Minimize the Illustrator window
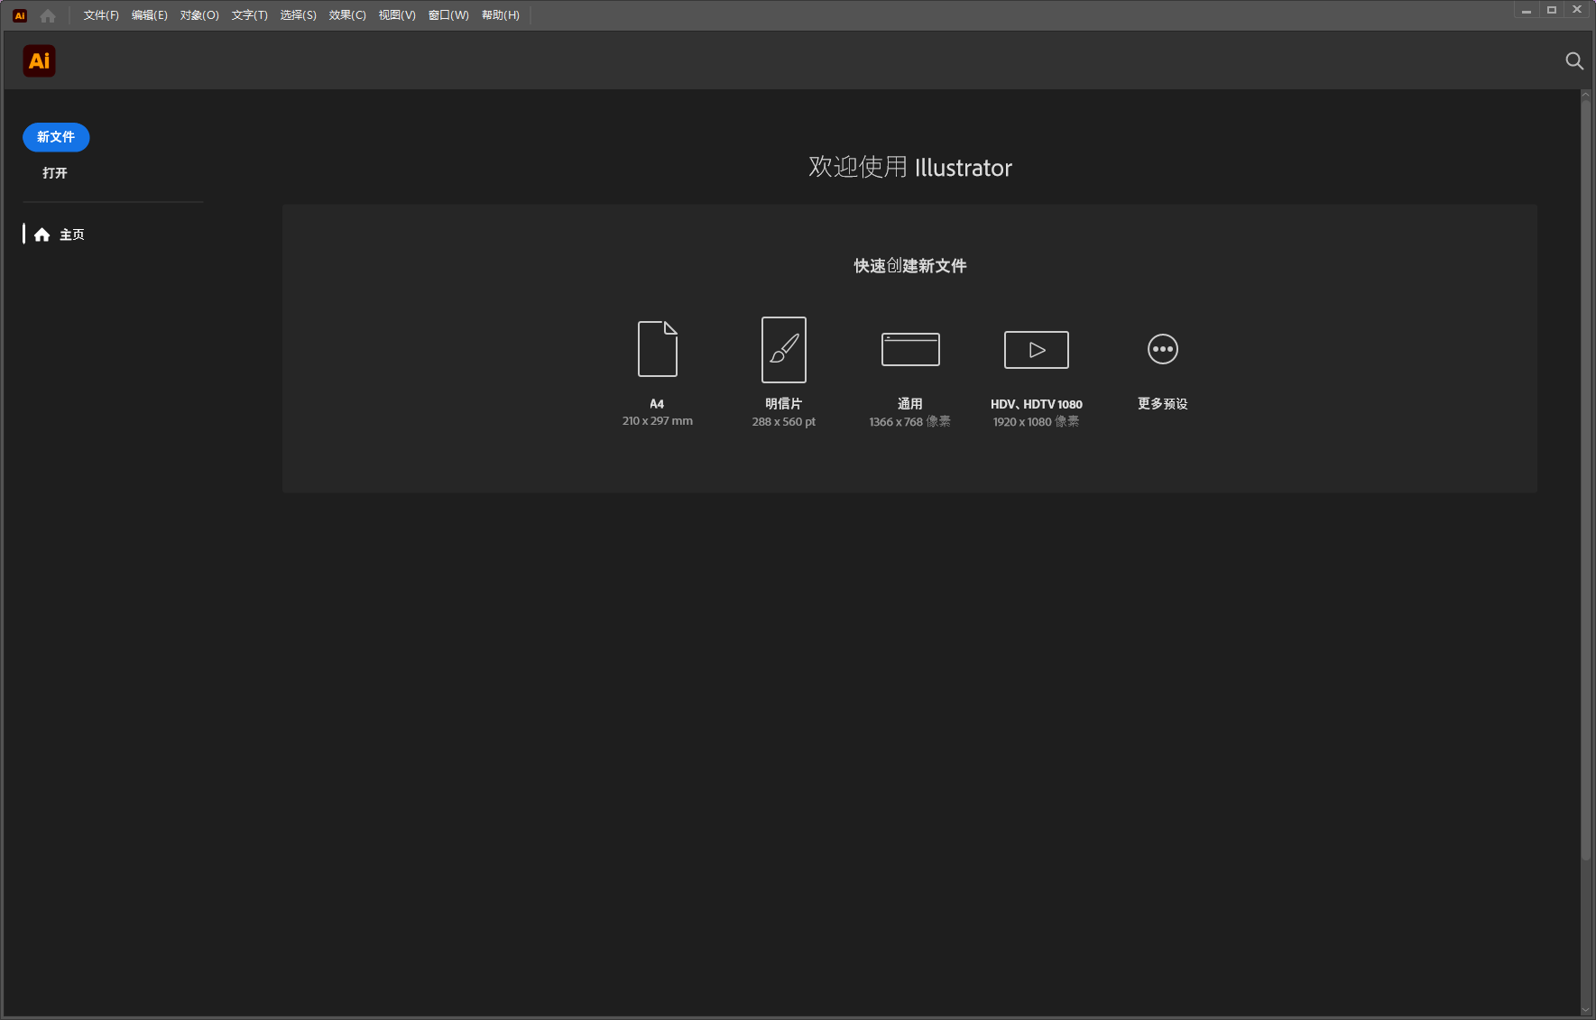1596x1020 pixels. point(1526,11)
